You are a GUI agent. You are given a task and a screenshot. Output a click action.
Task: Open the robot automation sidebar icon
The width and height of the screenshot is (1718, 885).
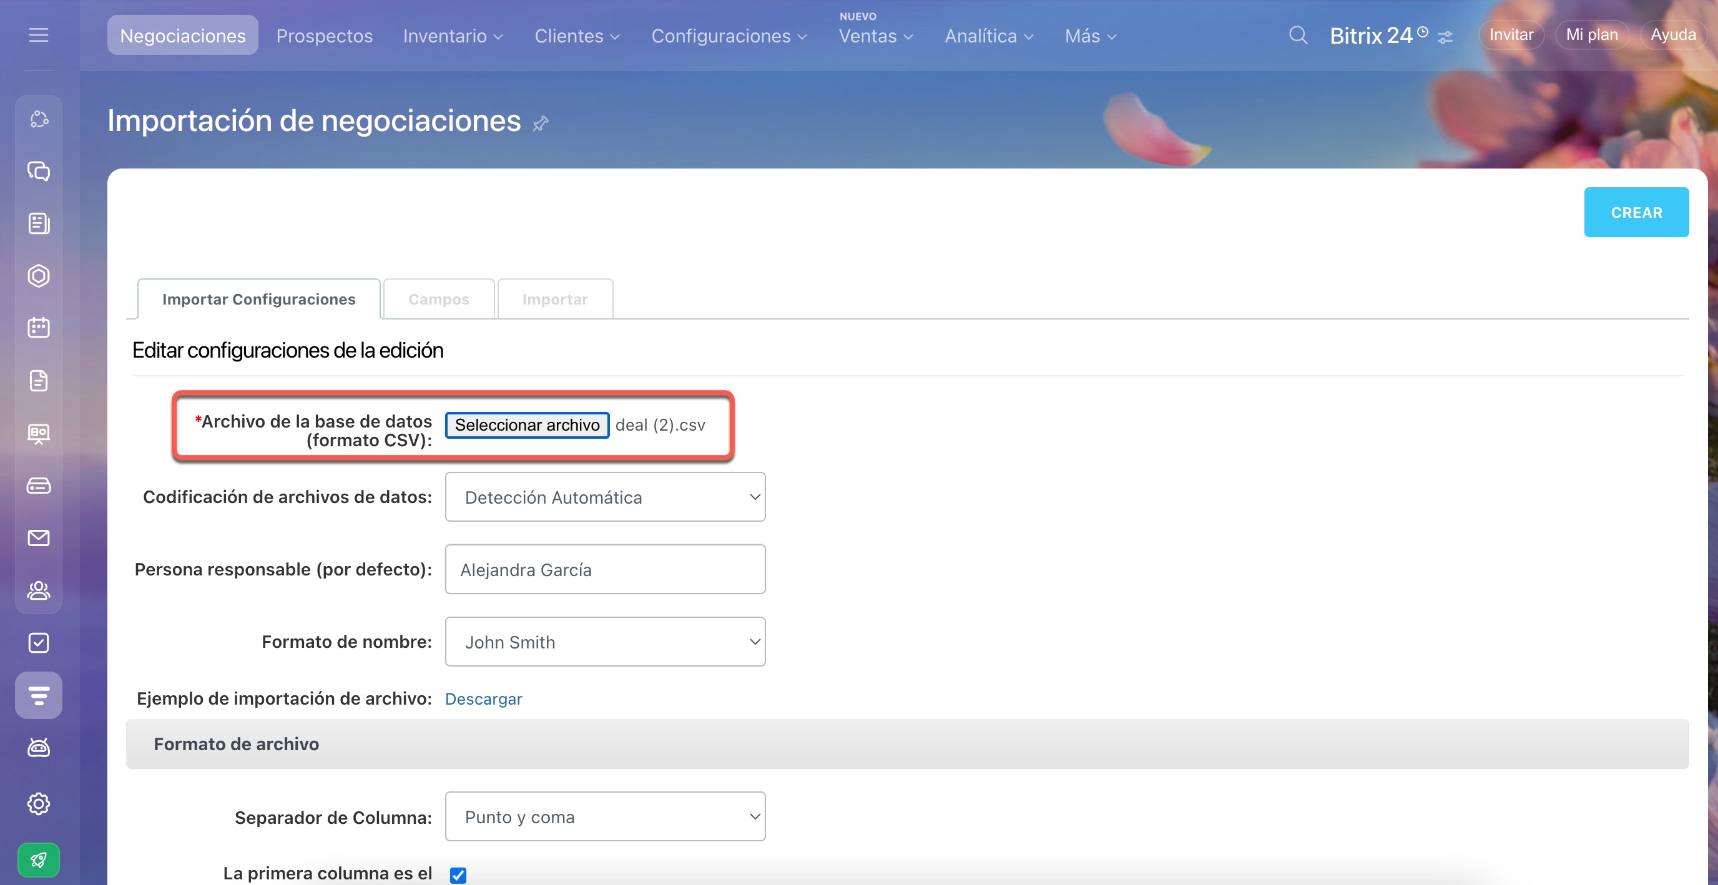39,748
